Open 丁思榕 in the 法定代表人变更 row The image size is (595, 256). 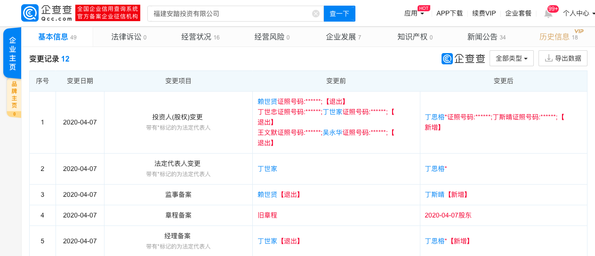pos(434,169)
